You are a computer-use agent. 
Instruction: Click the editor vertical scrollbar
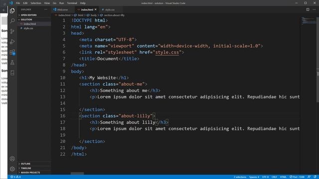click(318, 60)
